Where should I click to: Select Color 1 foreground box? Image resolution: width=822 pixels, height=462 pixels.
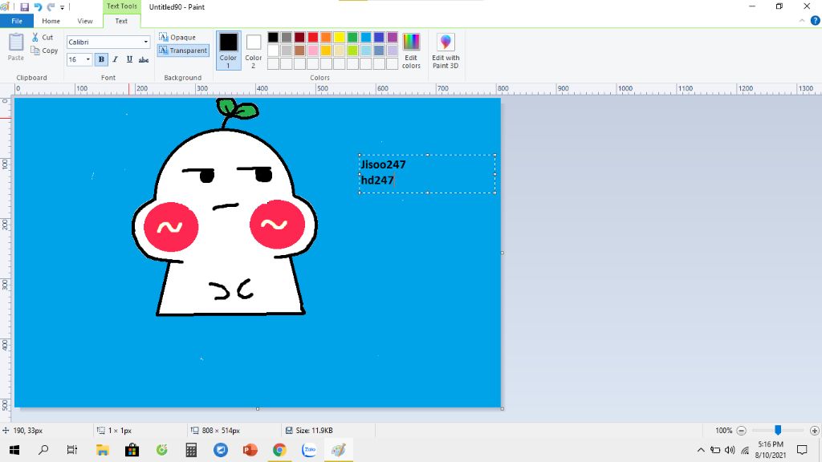point(228,51)
